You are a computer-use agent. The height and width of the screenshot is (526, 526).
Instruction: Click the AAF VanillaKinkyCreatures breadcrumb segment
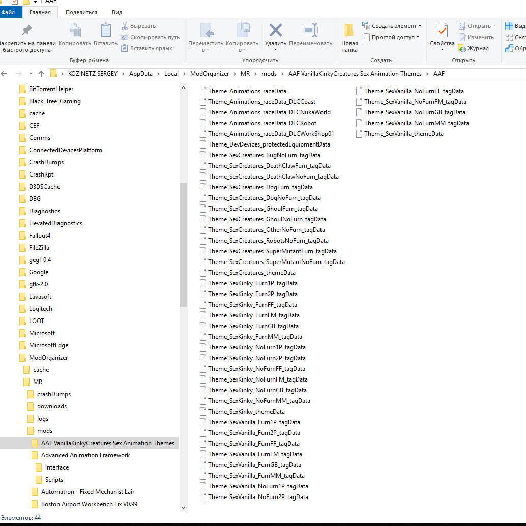click(x=355, y=74)
